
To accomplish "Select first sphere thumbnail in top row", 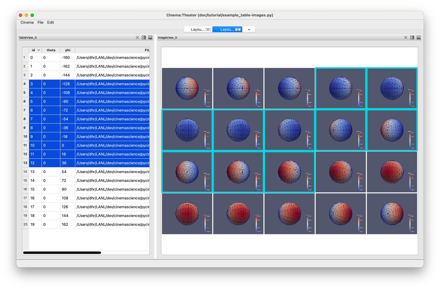I will 187,88.
